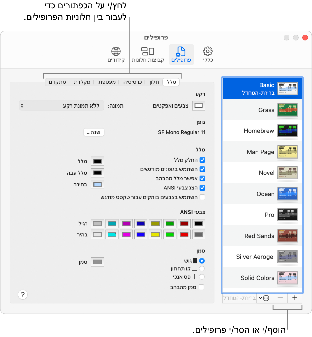Open the background image dropdown ללא תמונת רקע
The width and height of the screenshot is (312, 337).
coord(62,106)
